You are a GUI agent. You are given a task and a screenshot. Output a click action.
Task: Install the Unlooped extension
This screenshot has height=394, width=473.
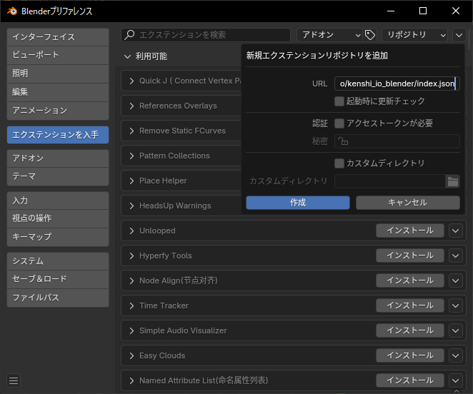point(410,231)
